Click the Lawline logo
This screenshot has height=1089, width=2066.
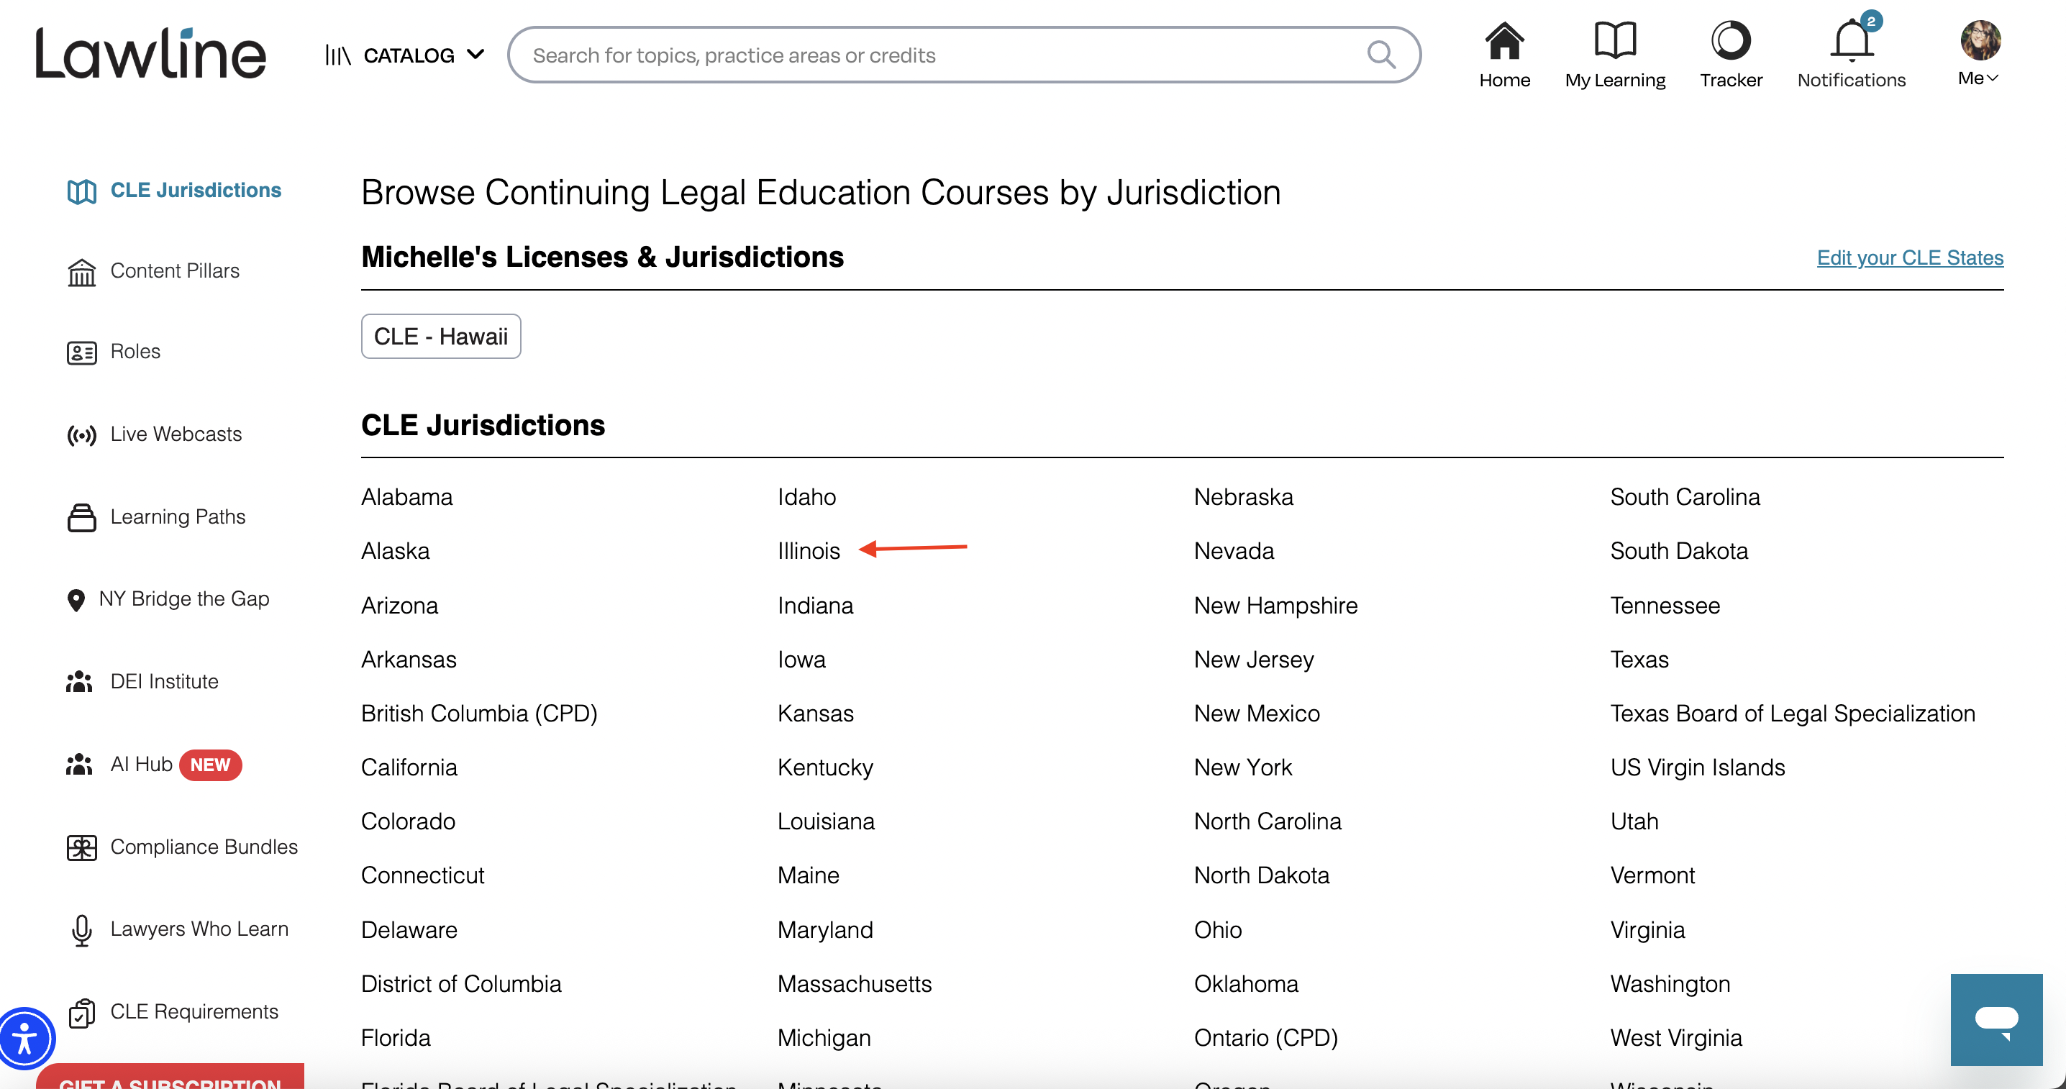[x=150, y=54]
